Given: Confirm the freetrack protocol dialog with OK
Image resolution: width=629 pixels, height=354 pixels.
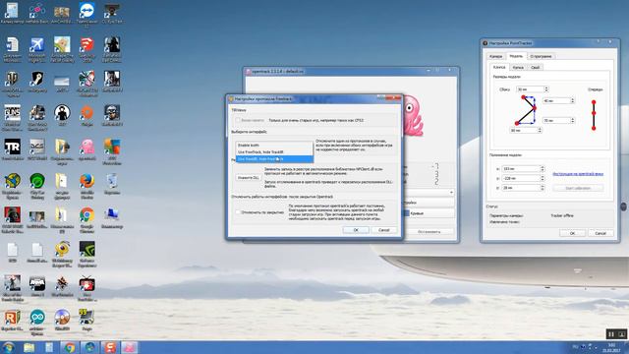Looking at the screenshot, I should point(356,230).
